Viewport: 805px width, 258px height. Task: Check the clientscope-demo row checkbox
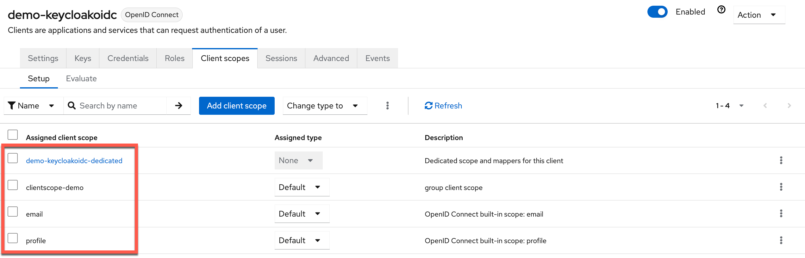(x=13, y=185)
